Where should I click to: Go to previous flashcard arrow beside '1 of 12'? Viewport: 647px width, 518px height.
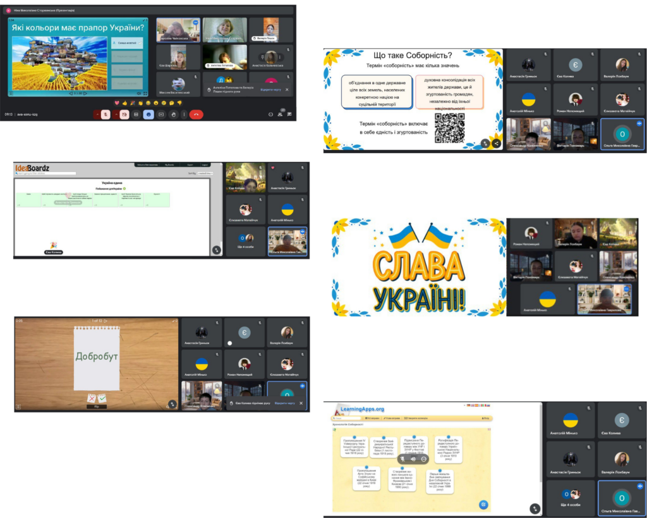point(88,321)
